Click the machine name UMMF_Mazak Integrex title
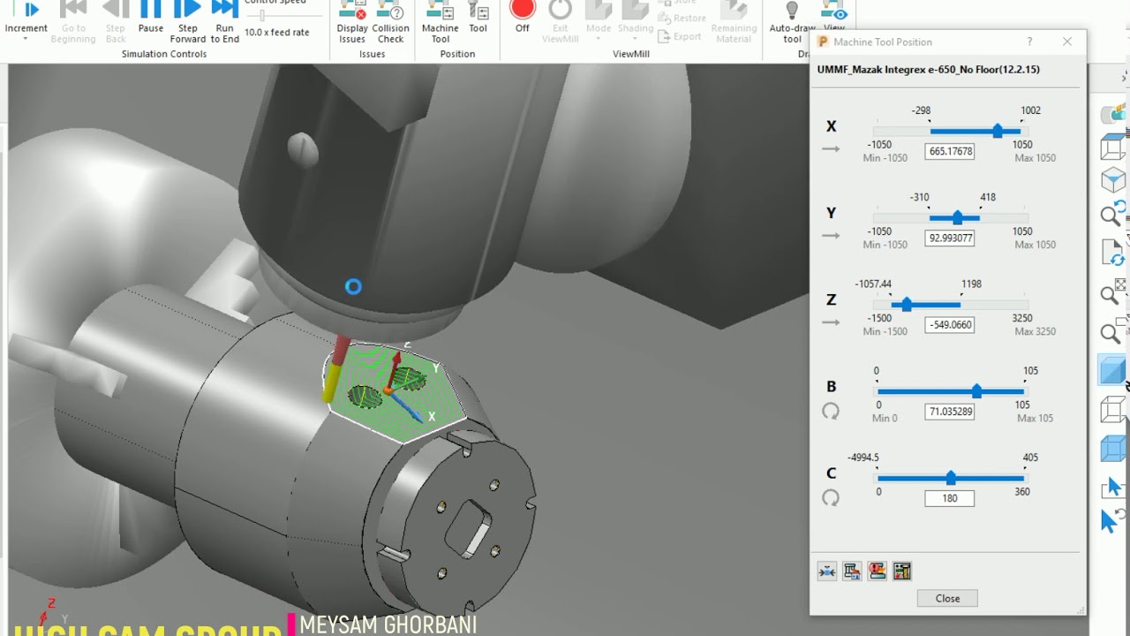Viewport: 1130px width, 636px height. [928, 69]
